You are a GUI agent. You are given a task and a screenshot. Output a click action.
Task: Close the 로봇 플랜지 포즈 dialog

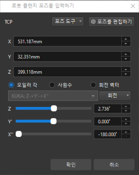pyautogui.click(x=133, y=6)
